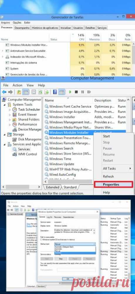Click the Export List toolbar icon
135x294 pixels.
46,92
